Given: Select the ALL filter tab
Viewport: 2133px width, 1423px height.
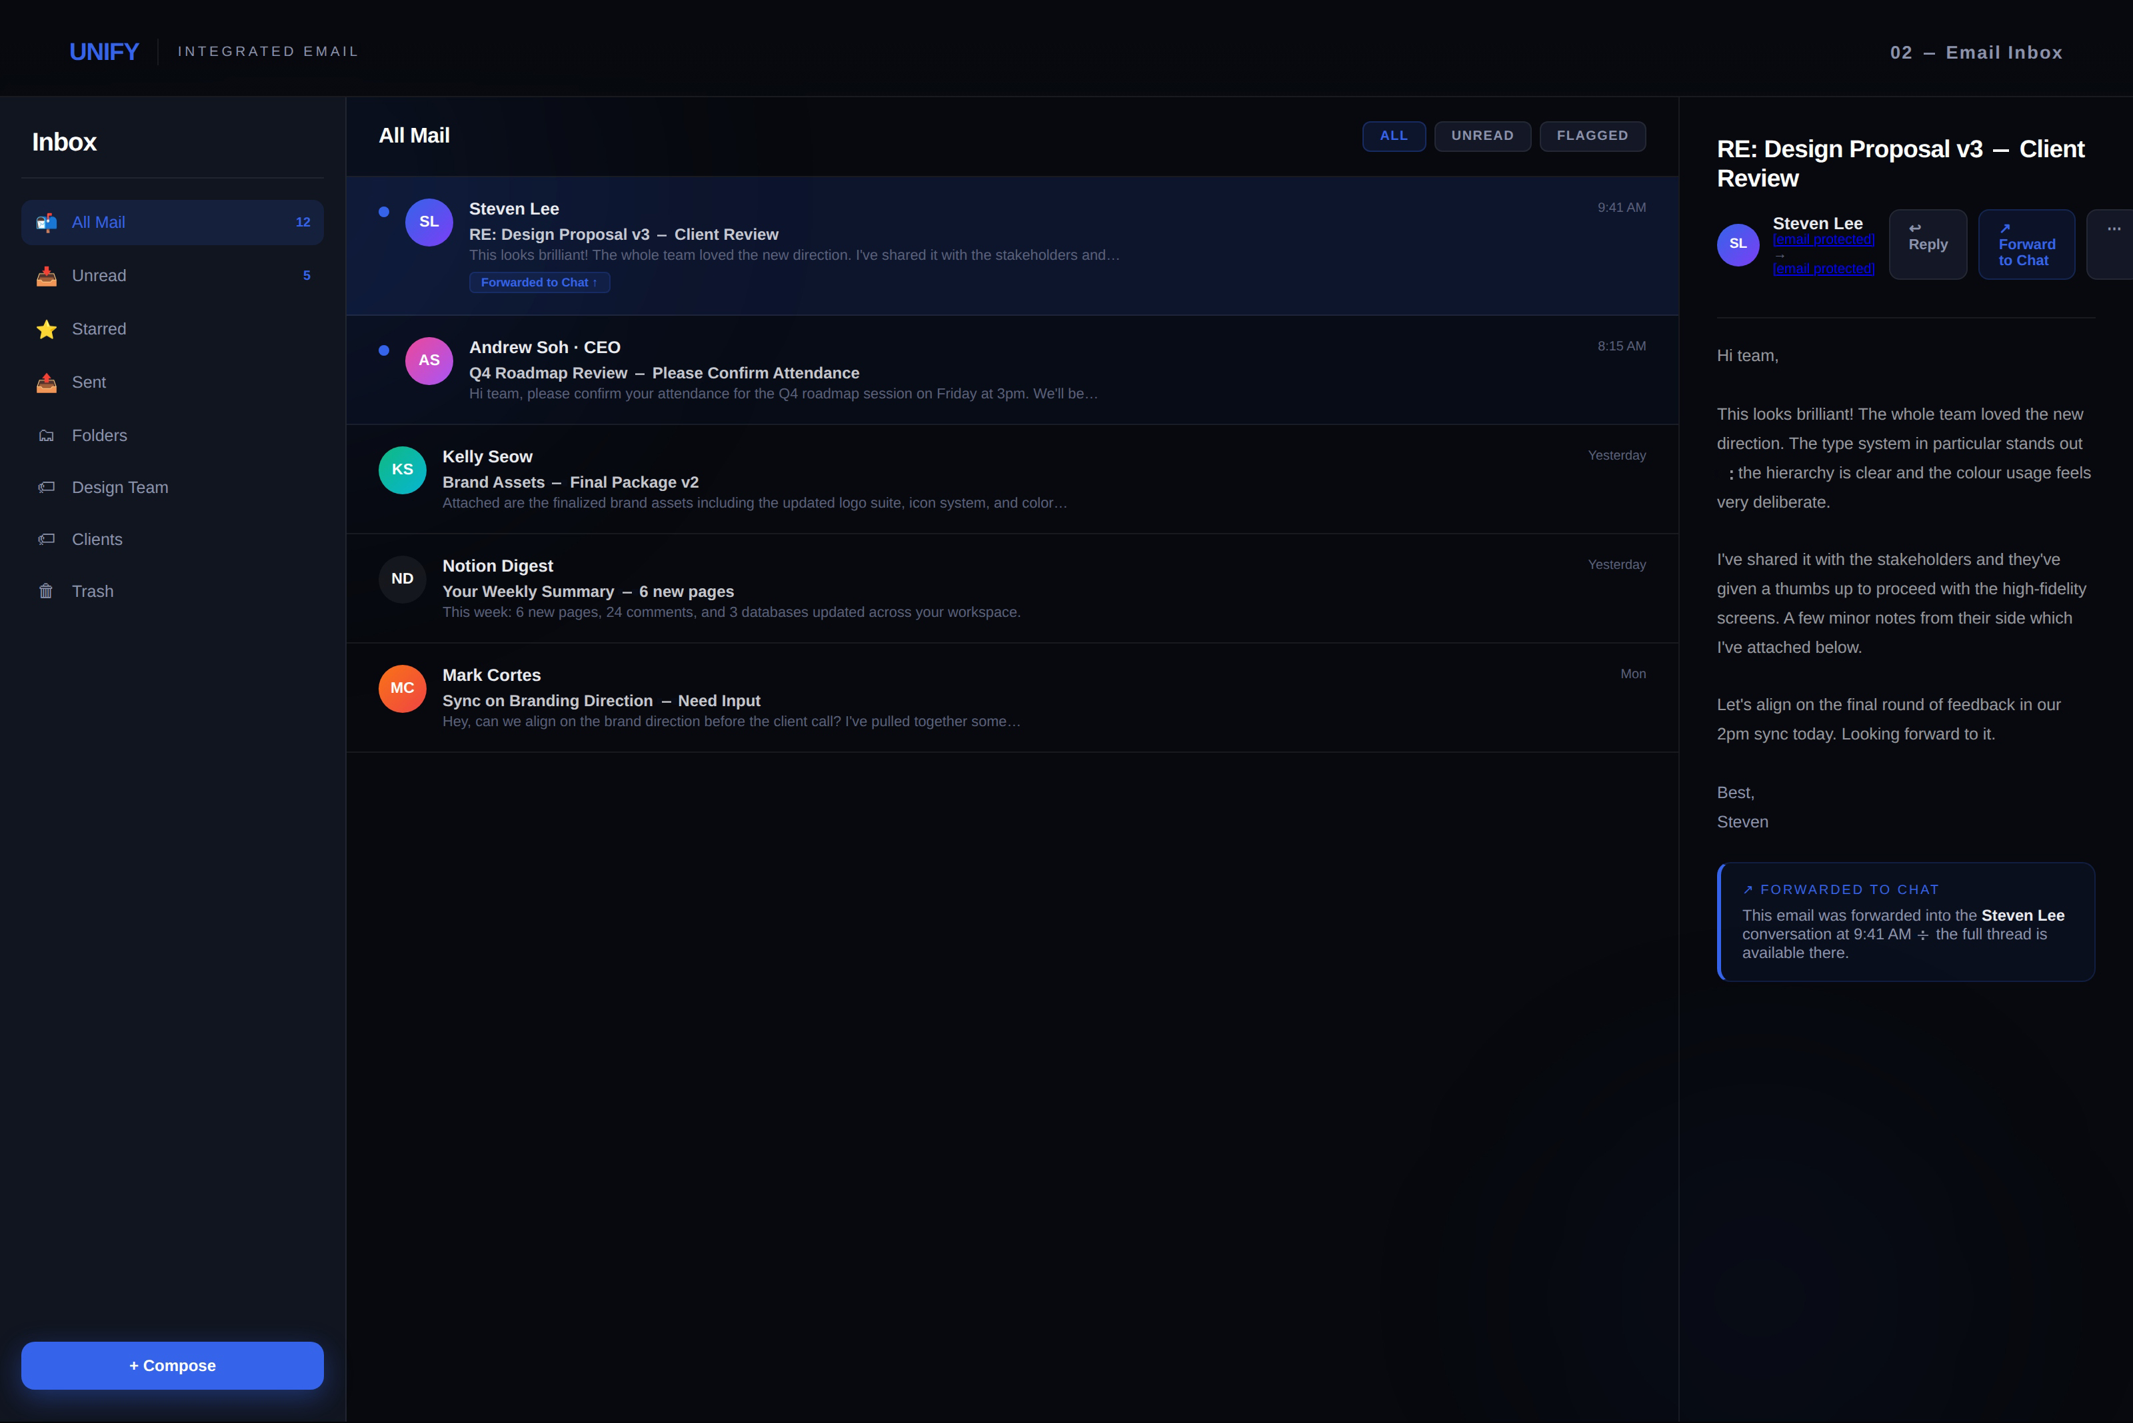Looking at the screenshot, I should [1394, 136].
